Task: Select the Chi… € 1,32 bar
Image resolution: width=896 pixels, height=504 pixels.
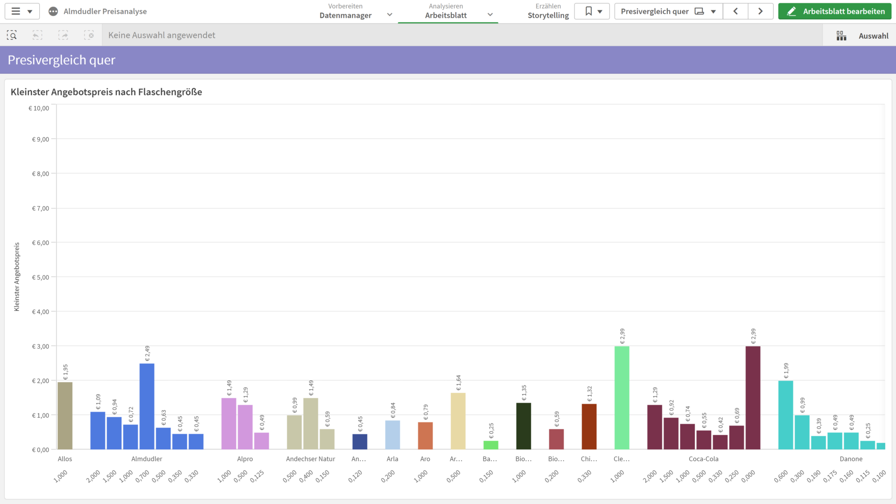Action: (589, 427)
